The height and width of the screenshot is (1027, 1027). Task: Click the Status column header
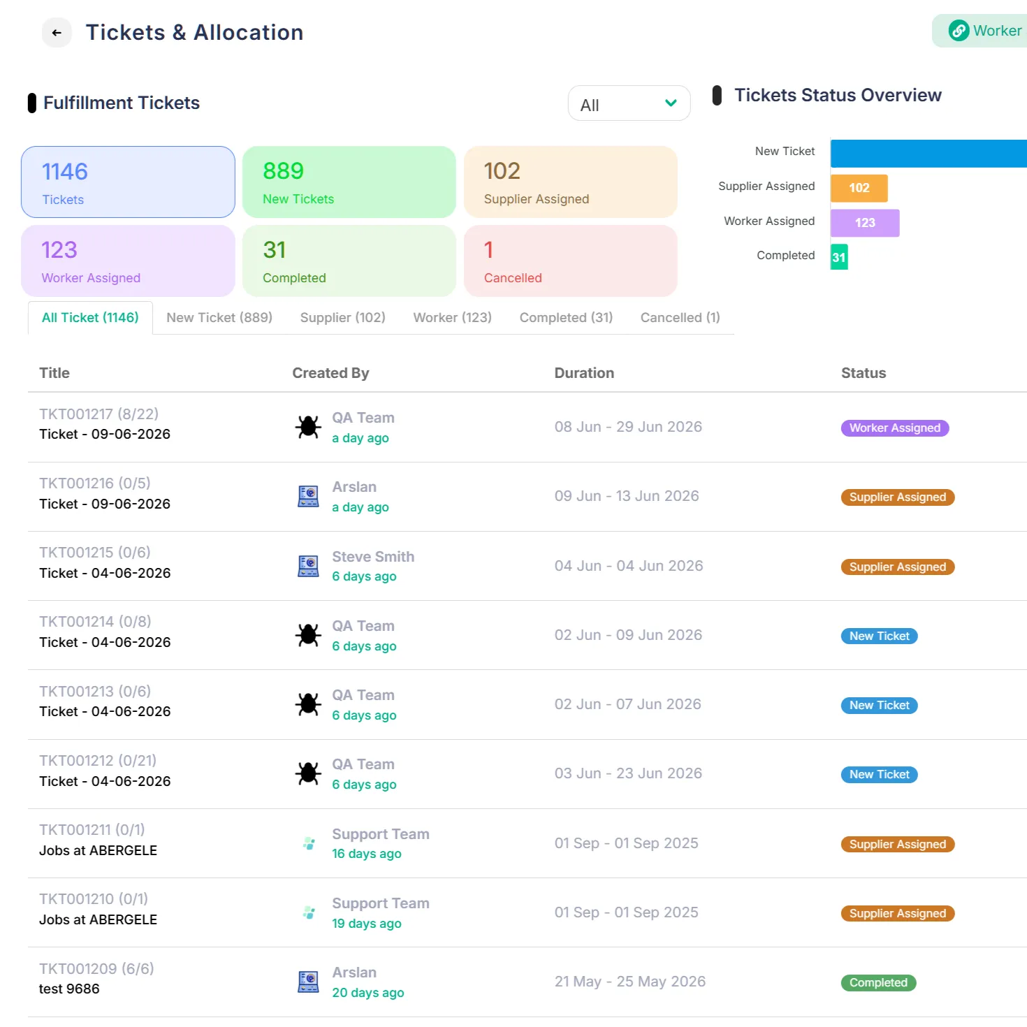864,373
